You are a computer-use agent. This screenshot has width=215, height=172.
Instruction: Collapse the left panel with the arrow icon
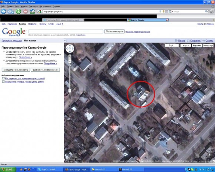[x=65, y=40]
